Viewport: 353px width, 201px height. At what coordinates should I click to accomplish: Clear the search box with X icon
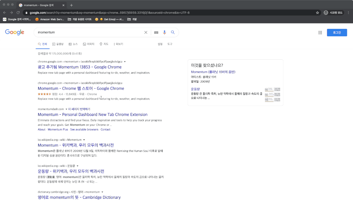point(146,32)
